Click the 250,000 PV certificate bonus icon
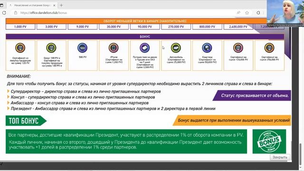Screen dimensions: 304x171 (x=269, y=47)
